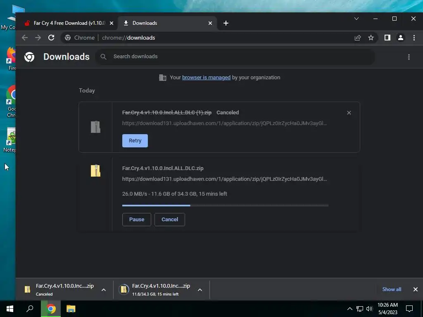Open File Explorer from the taskbar

click(71, 309)
